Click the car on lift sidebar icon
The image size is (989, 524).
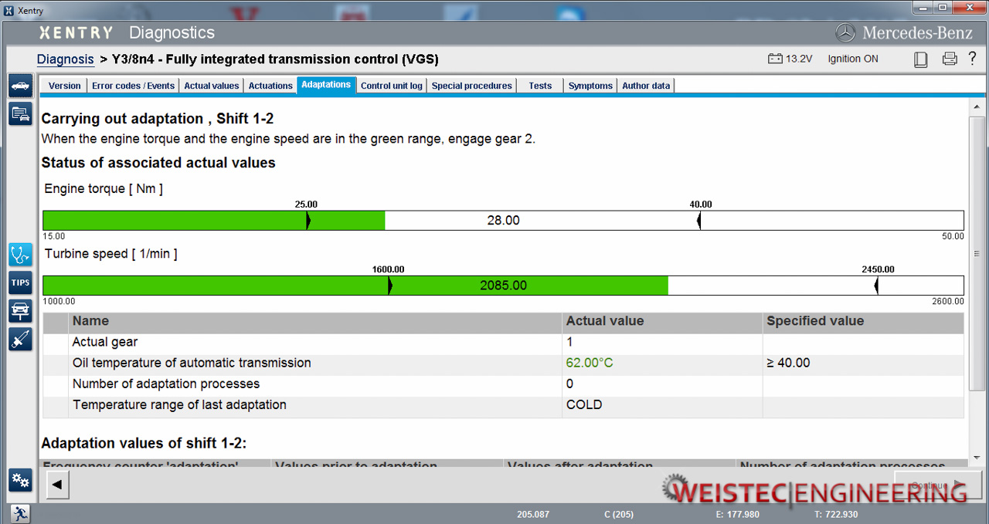pyautogui.click(x=20, y=310)
